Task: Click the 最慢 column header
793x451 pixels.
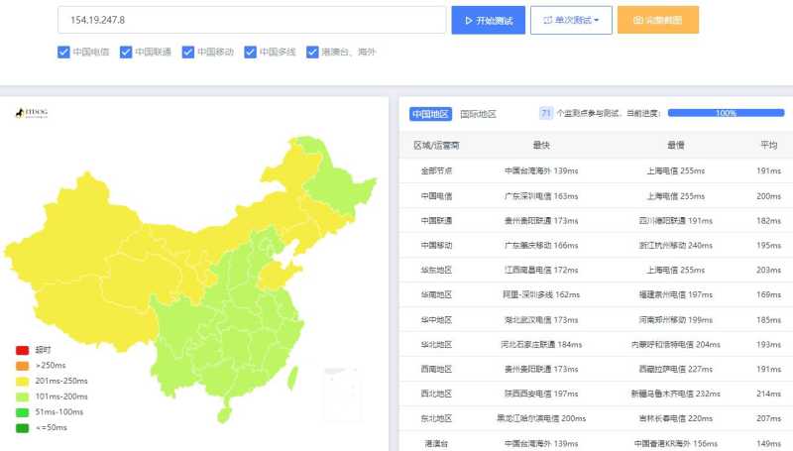Action: click(x=676, y=146)
